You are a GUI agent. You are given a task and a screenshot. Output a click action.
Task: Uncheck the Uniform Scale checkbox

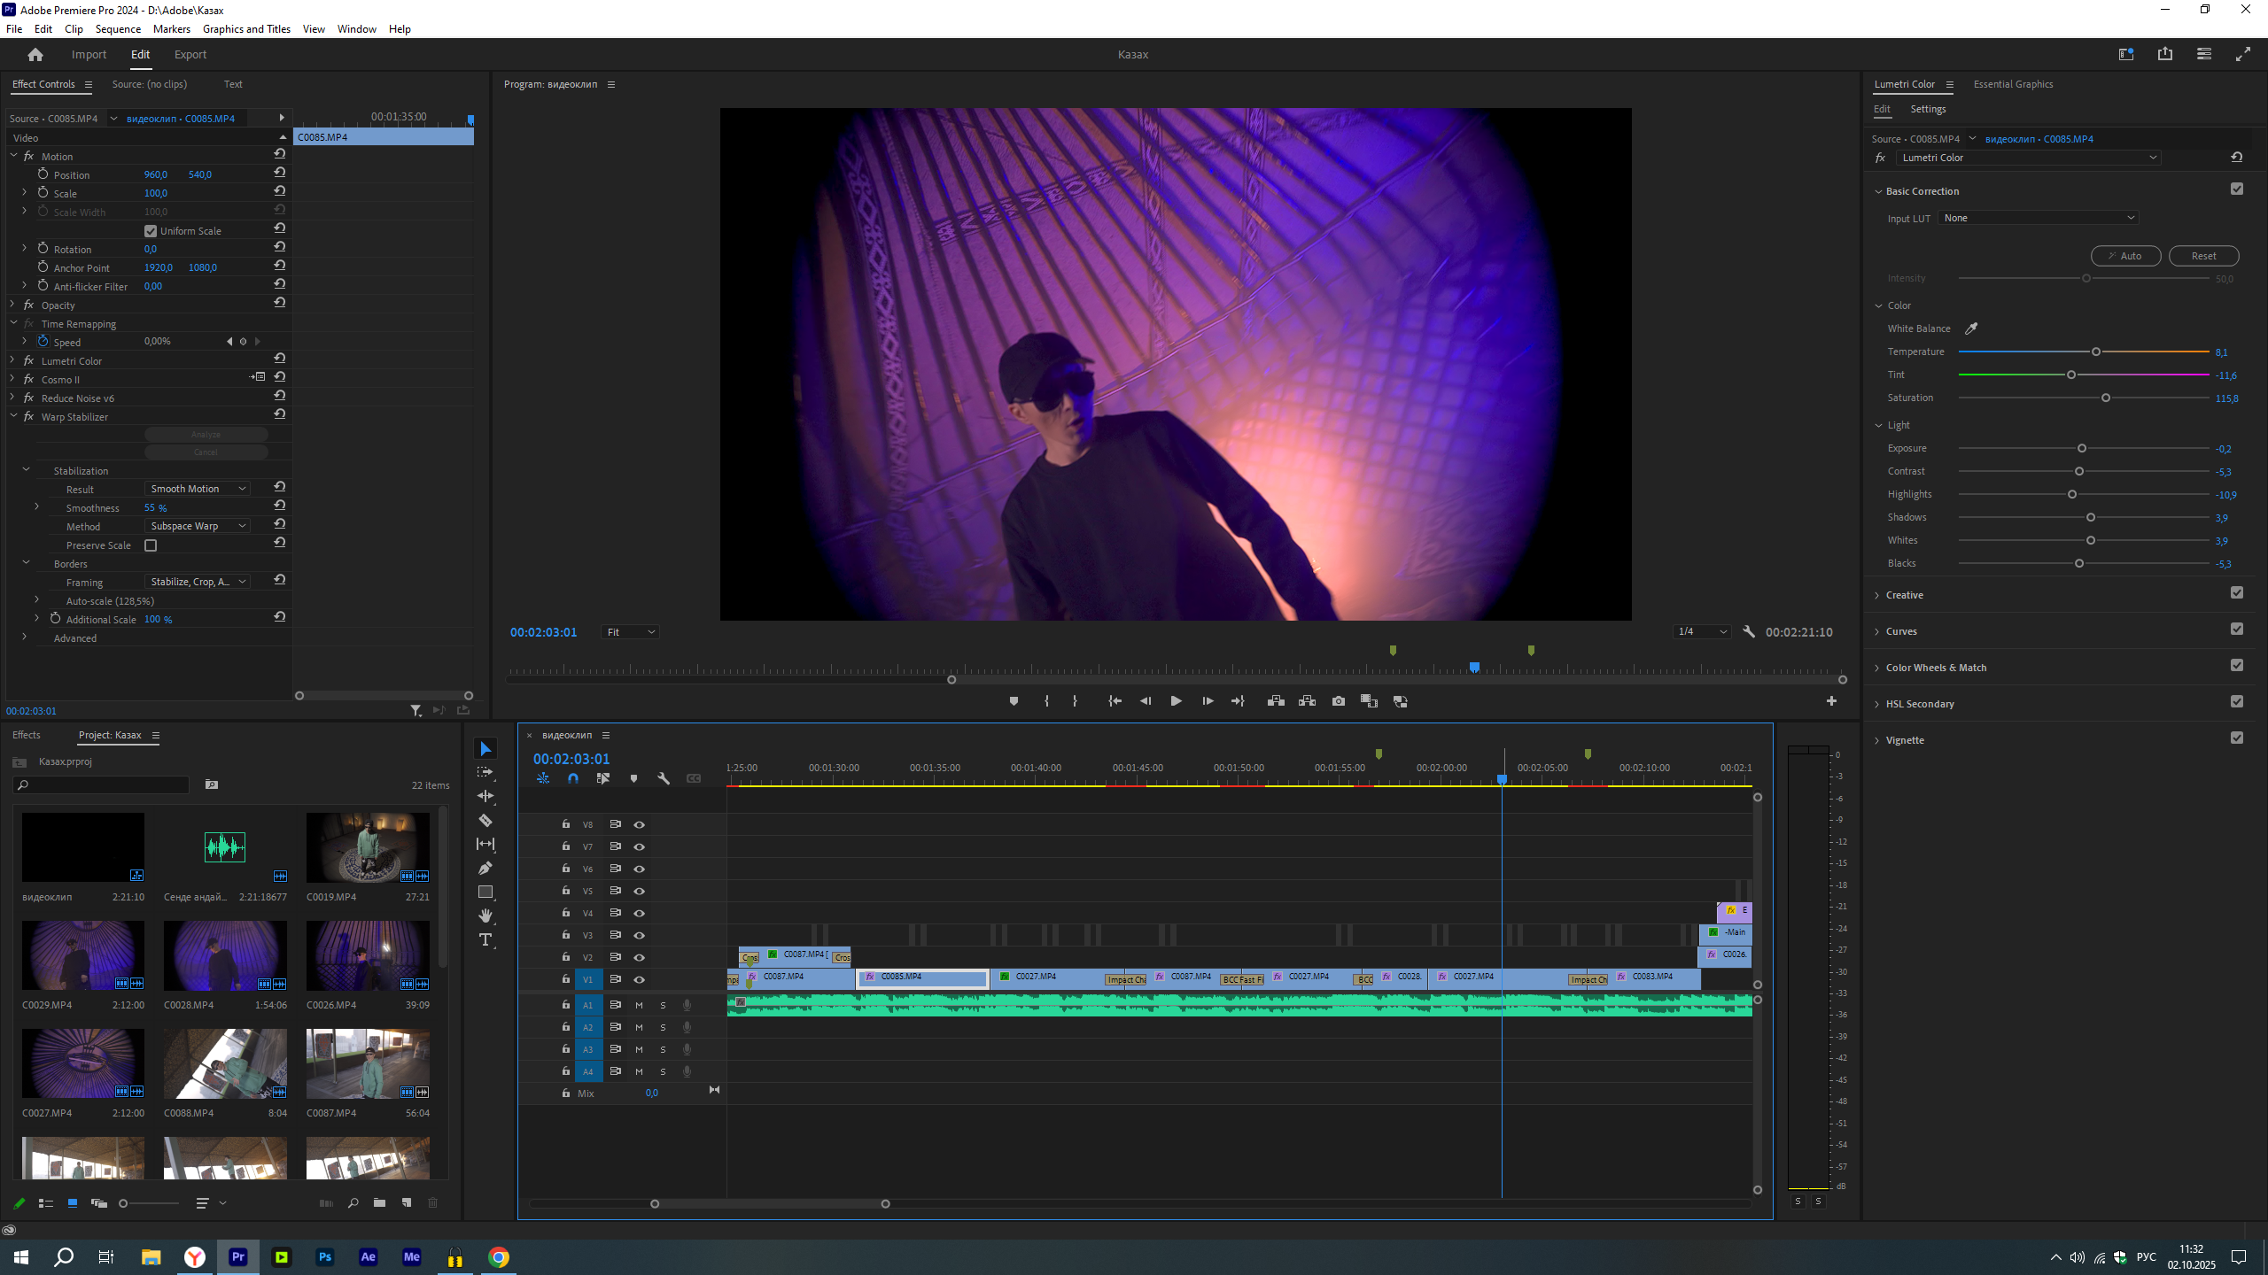(x=151, y=231)
